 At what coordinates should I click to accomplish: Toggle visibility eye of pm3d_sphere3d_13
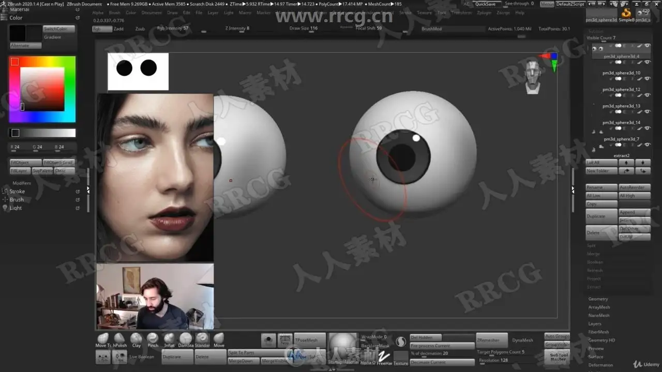click(x=647, y=95)
